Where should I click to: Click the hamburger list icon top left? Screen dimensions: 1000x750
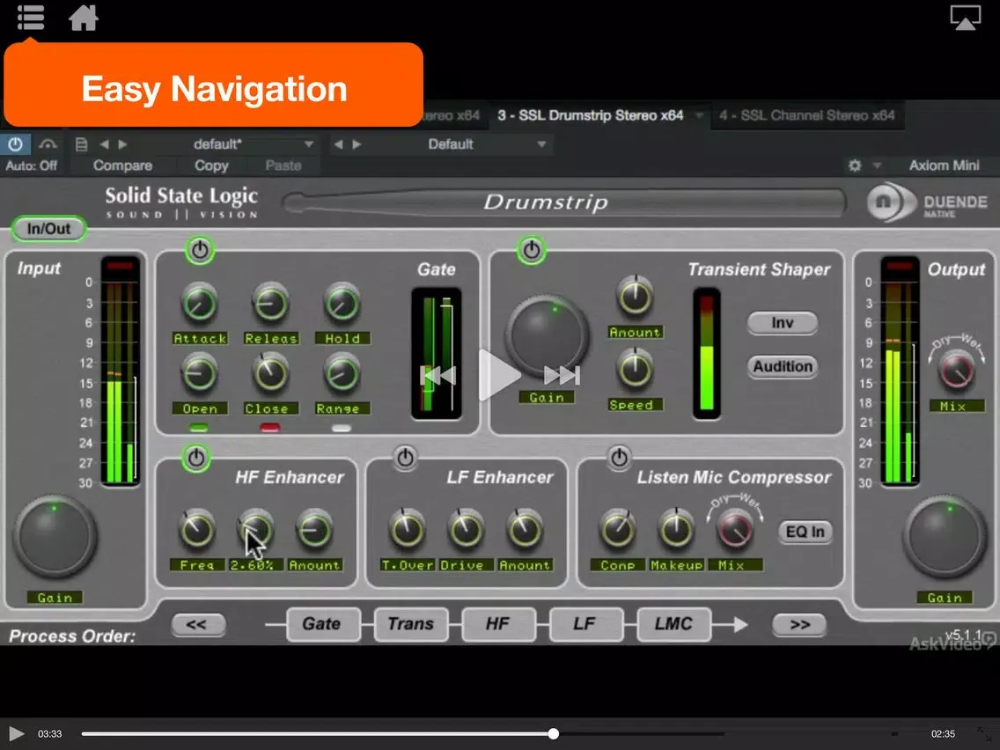click(30, 18)
